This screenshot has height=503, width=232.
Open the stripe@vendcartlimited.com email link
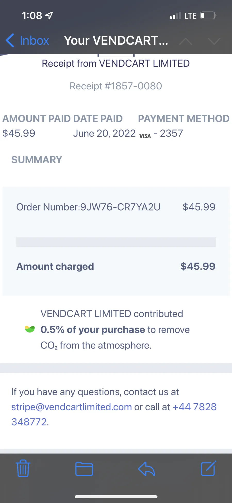click(x=72, y=407)
